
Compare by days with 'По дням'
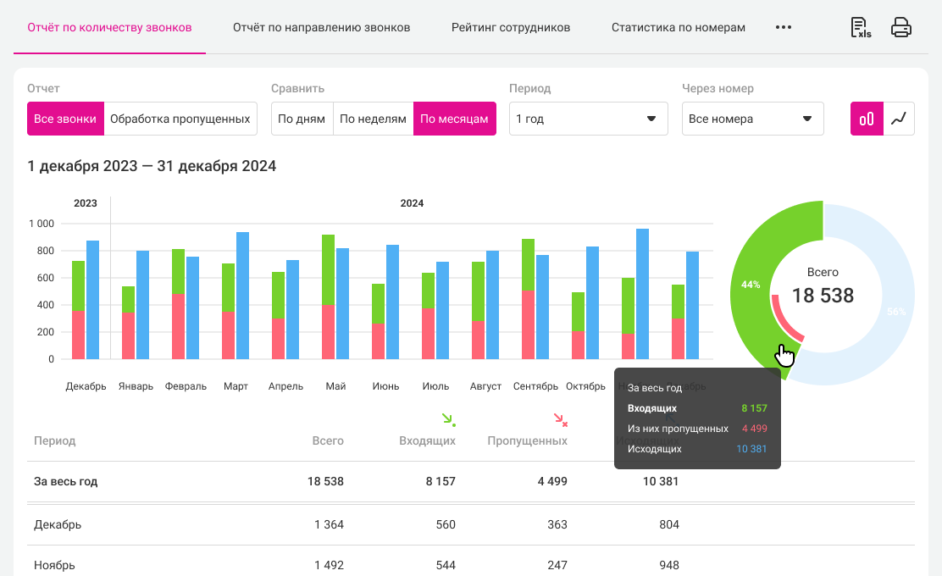coord(302,119)
